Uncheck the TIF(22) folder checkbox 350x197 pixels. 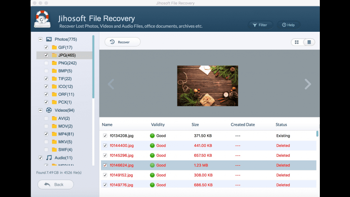46,78
